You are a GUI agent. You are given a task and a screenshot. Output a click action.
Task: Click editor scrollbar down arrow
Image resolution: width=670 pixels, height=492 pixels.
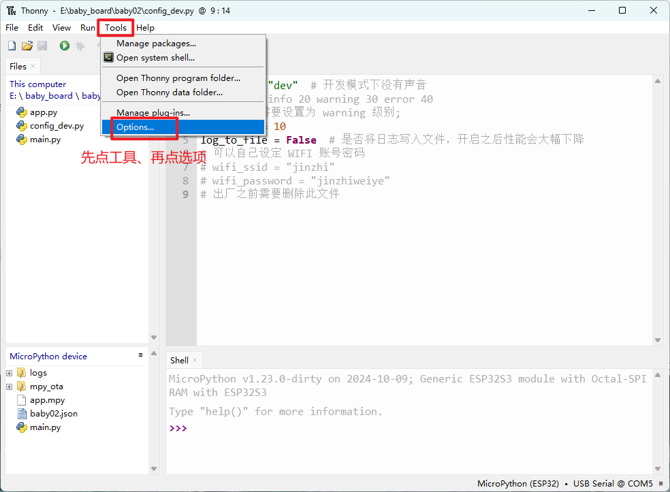point(658,340)
